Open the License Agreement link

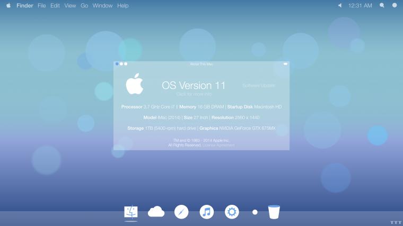tap(218, 145)
